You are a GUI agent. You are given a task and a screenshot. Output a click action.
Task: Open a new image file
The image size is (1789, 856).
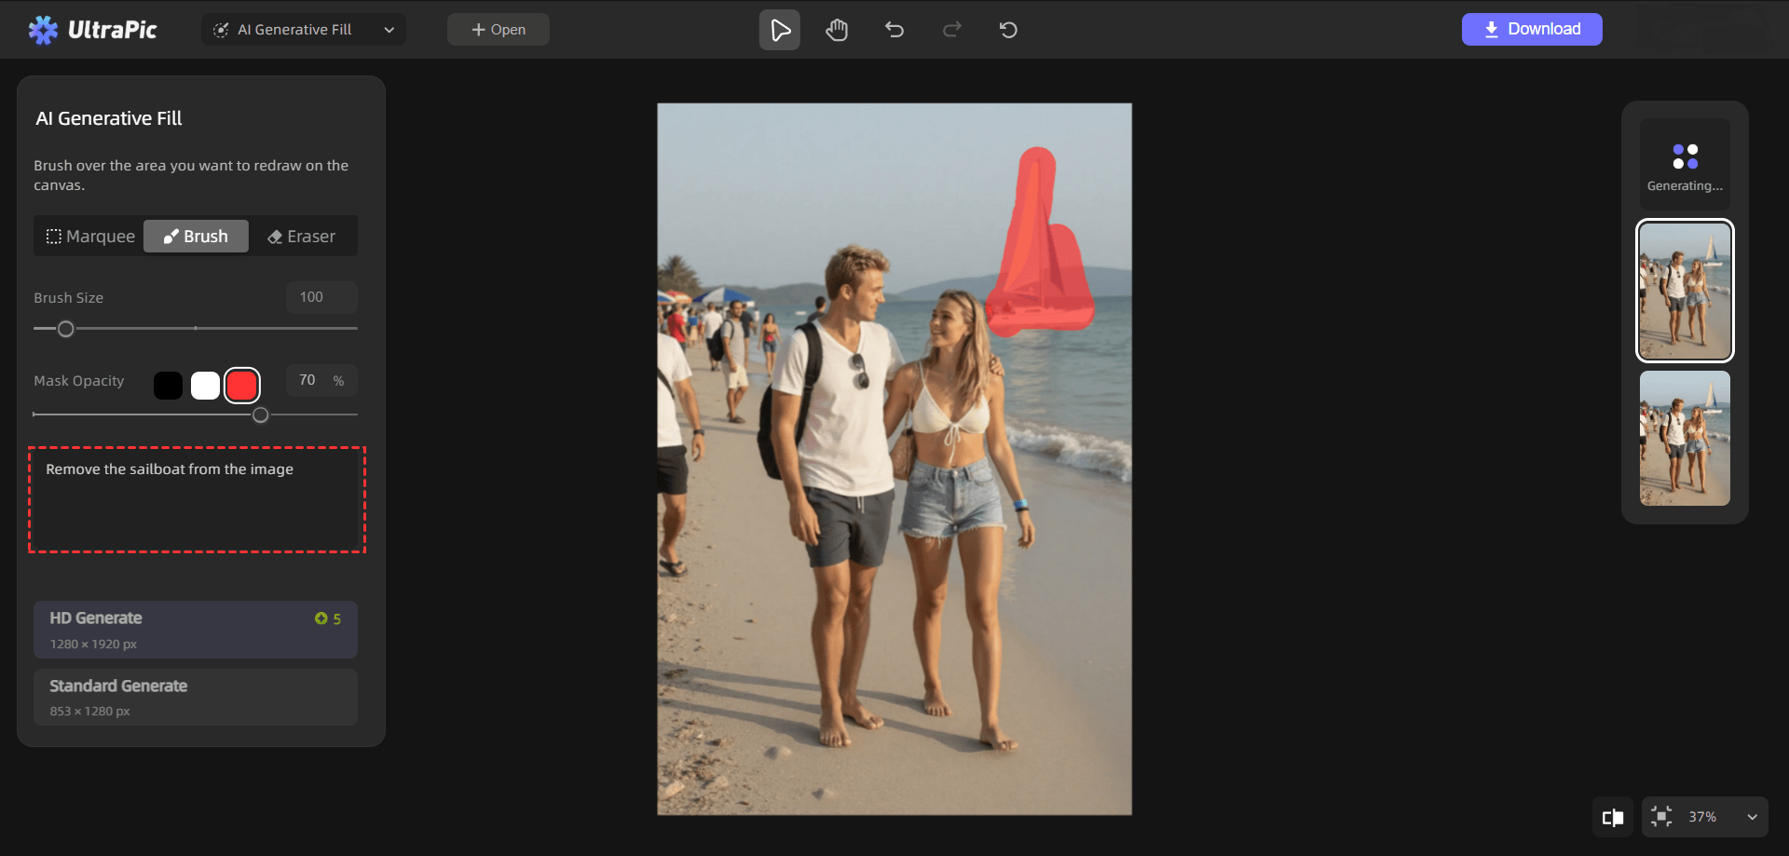(x=498, y=30)
